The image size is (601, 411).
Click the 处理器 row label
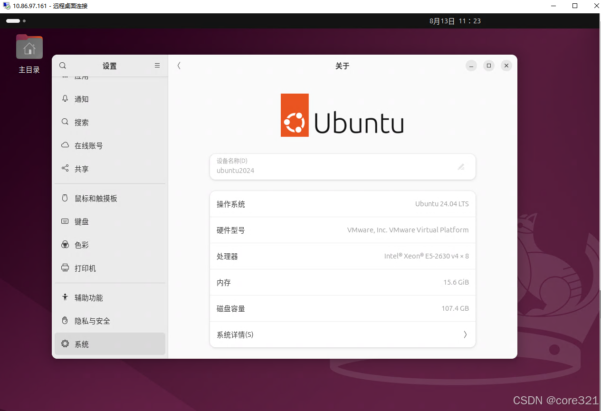227,257
